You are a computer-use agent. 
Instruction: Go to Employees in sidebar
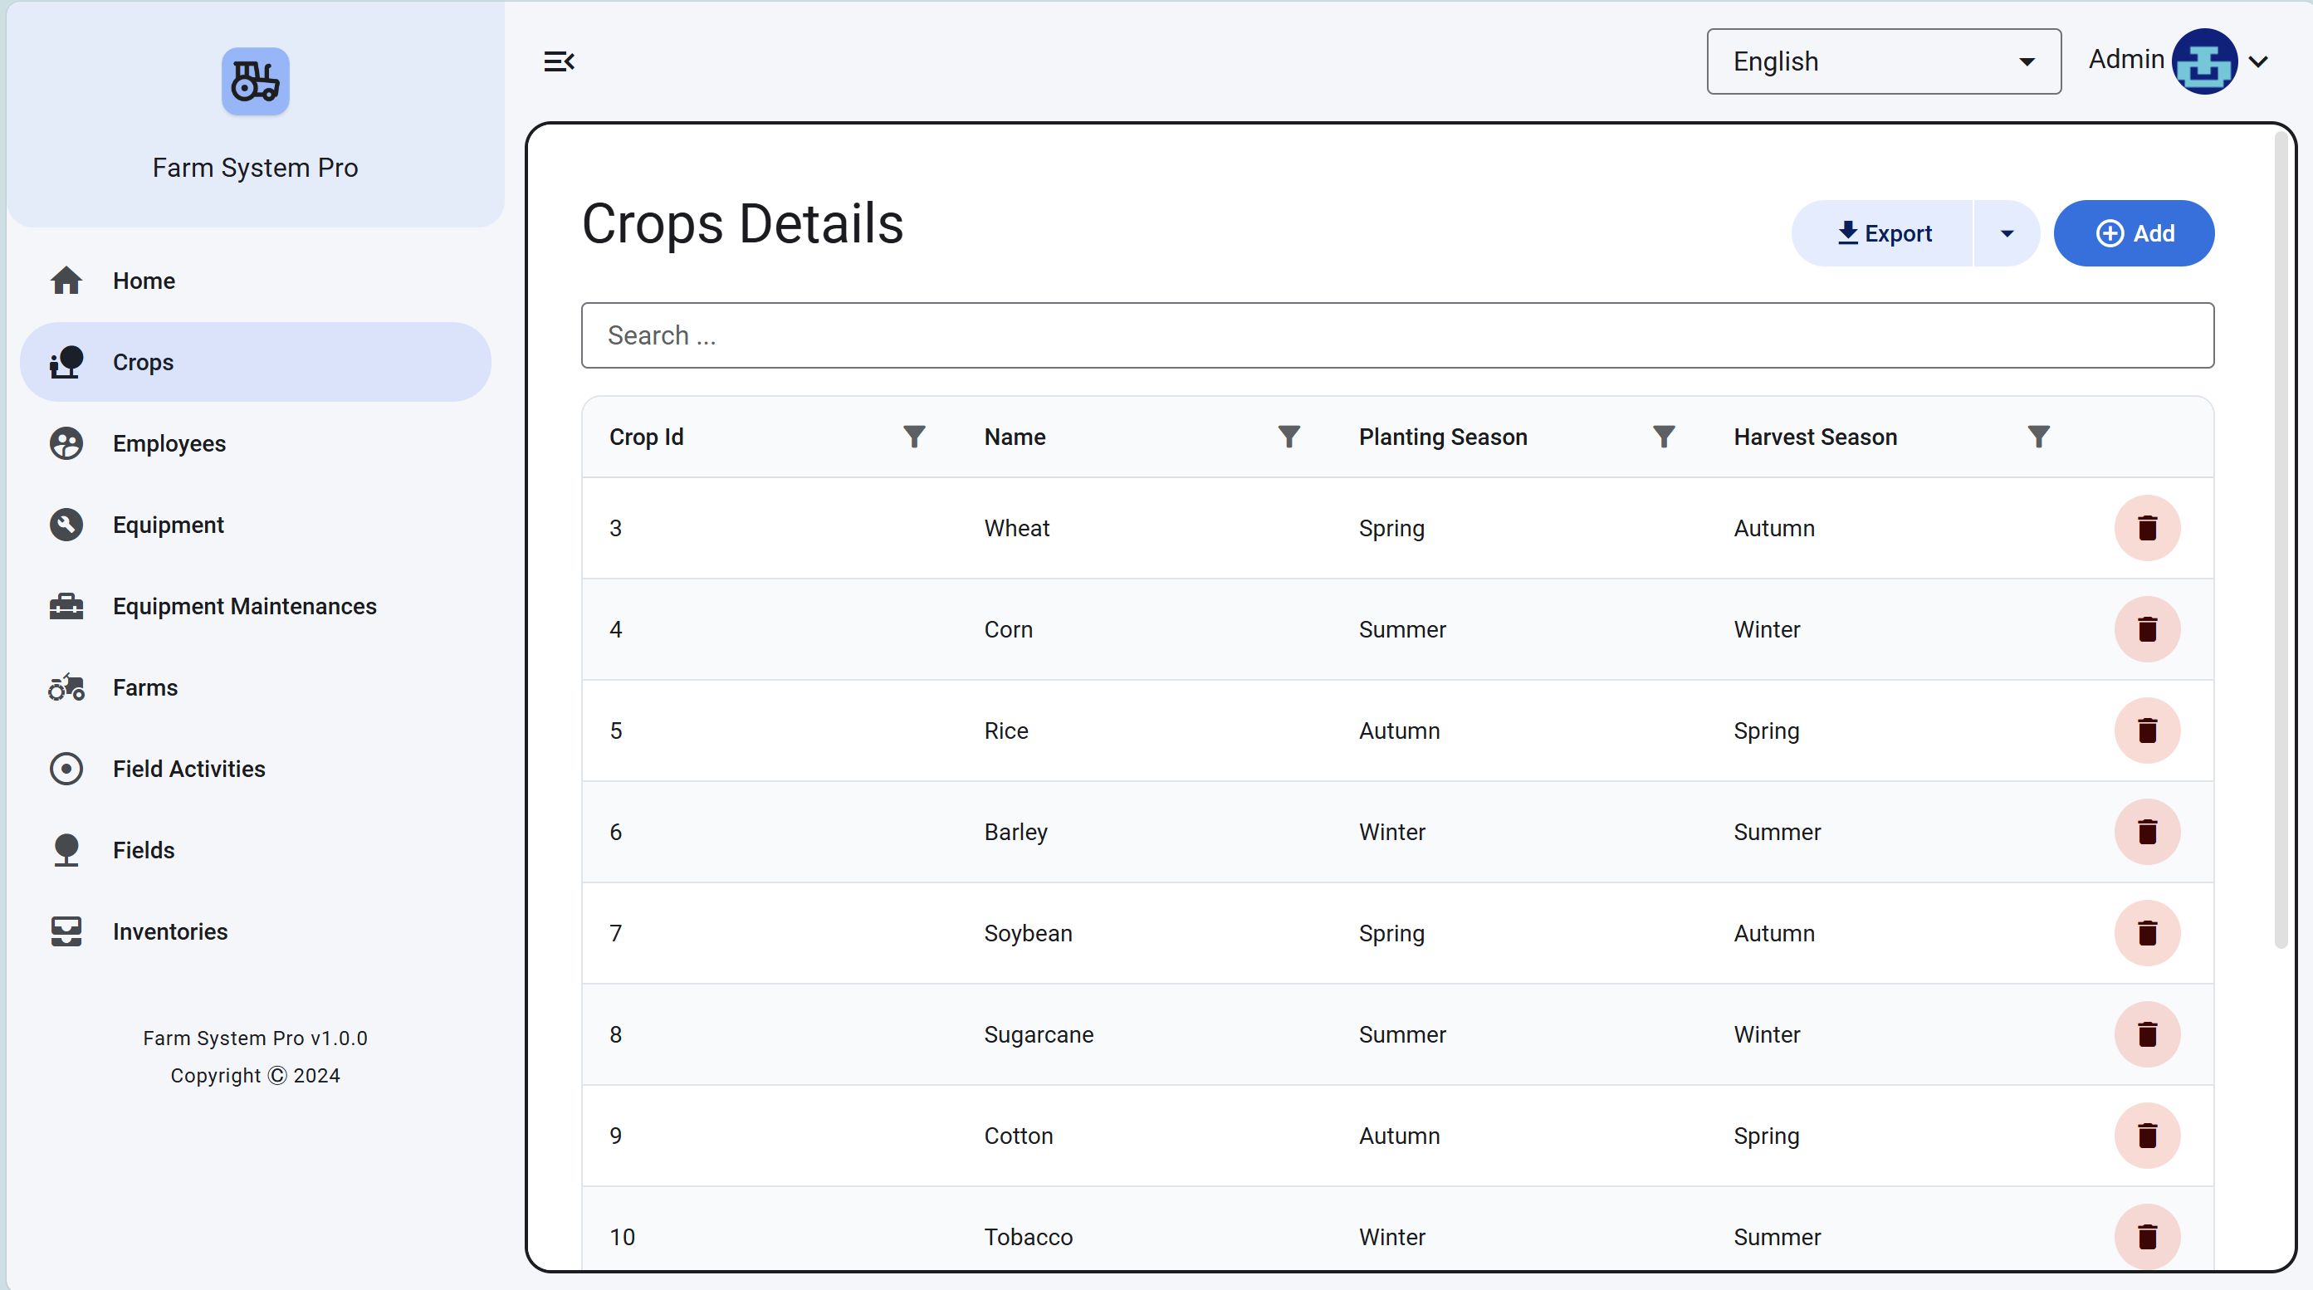click(x=168, y=443)
